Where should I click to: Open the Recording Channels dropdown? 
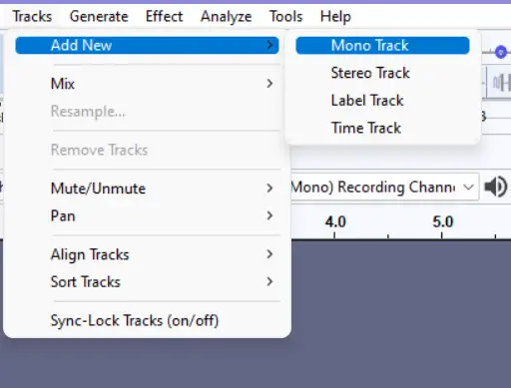[385, 187]
